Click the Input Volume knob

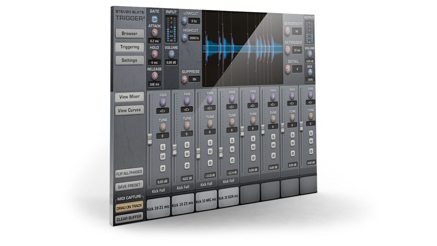[171, 54]
